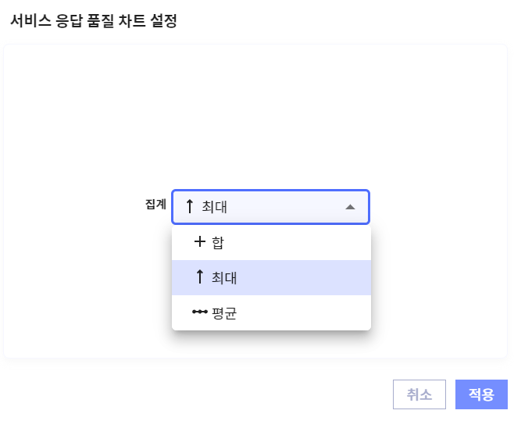Click the 평균 text in the dropdown list
The image size is (514, 421).
click(224, 312)
